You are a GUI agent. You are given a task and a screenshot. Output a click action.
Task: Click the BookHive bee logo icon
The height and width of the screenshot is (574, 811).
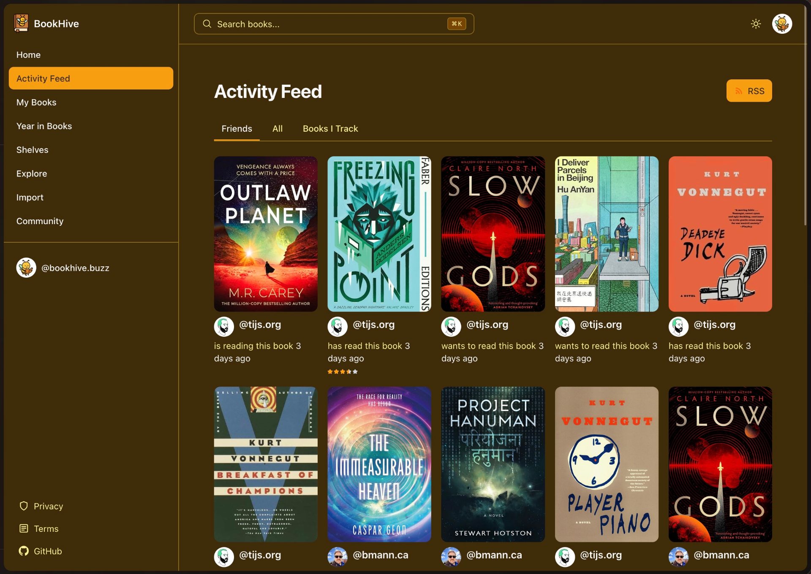pyautogui.click(x=21, y=23)
